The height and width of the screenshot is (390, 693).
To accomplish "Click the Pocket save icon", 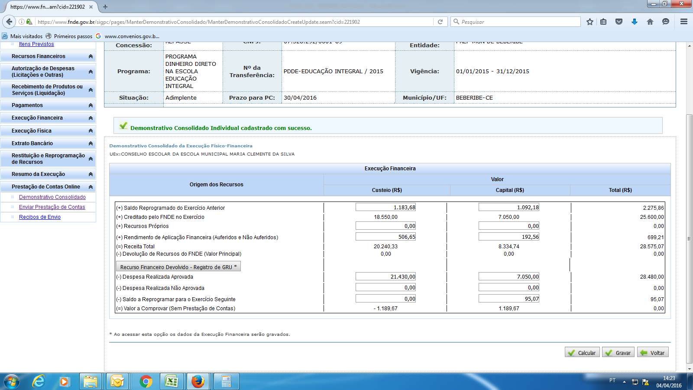I will (619, 22).
